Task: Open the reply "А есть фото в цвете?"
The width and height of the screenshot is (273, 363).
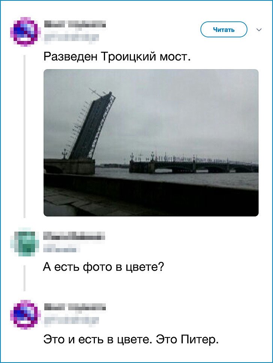Action: pyautogui.click(x=103, y=267)
